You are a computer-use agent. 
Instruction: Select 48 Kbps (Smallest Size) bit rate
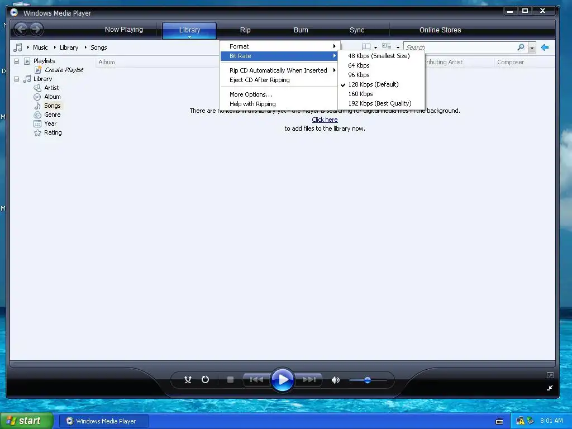(381, 56)
